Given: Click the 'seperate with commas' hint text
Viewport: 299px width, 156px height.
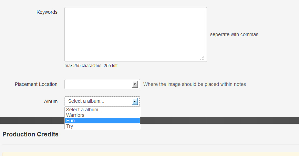Looking at the screenshot, I should coord(234,34).
